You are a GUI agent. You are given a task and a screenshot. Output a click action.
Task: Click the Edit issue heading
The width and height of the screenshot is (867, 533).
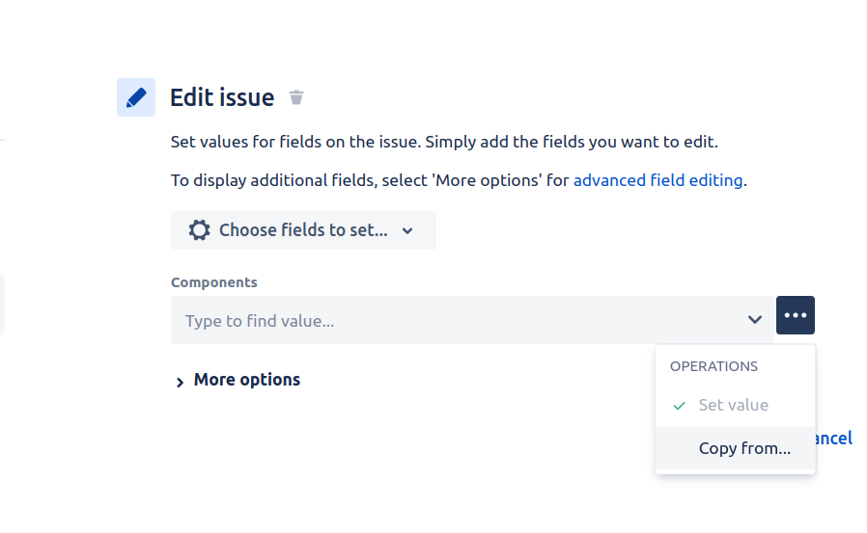coord(222,97)
